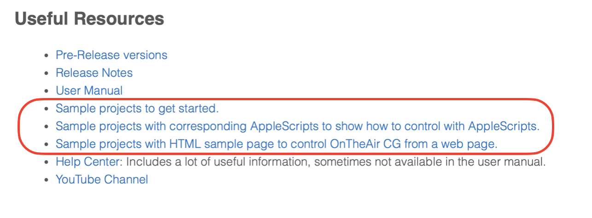Click the bullet beside YouTube Channel
Viewport: 592px width, 218px height.
46,180
